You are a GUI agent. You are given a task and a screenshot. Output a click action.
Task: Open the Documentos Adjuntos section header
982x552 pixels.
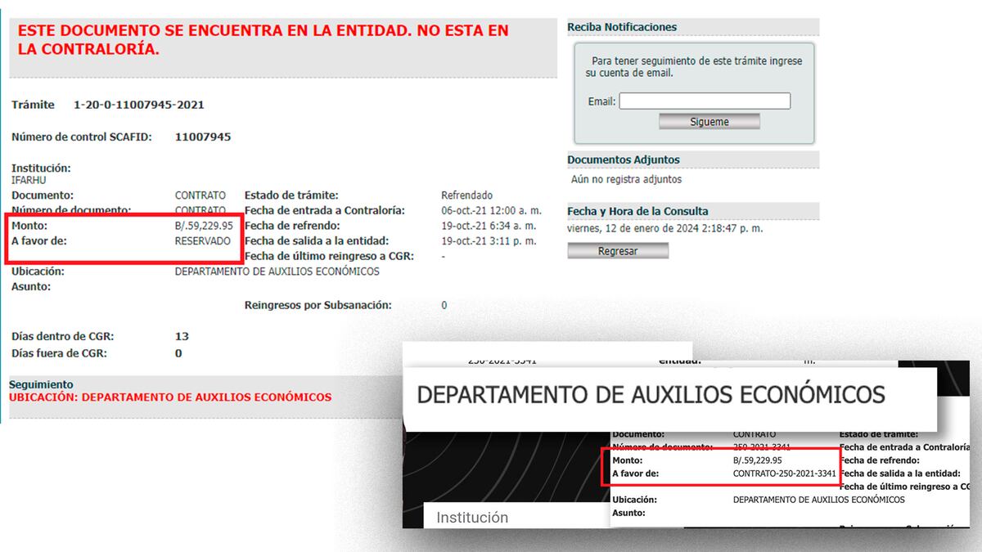pos(624,159)
